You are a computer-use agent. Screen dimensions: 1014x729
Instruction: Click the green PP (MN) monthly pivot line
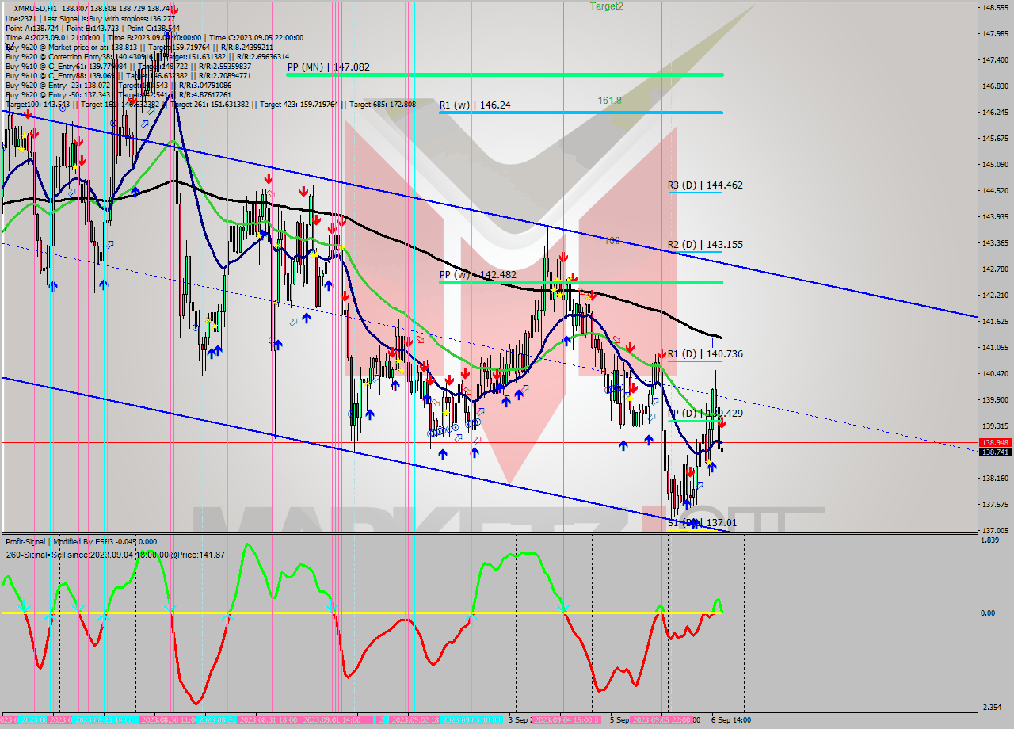pyautogui.click(x=505, y=74)
